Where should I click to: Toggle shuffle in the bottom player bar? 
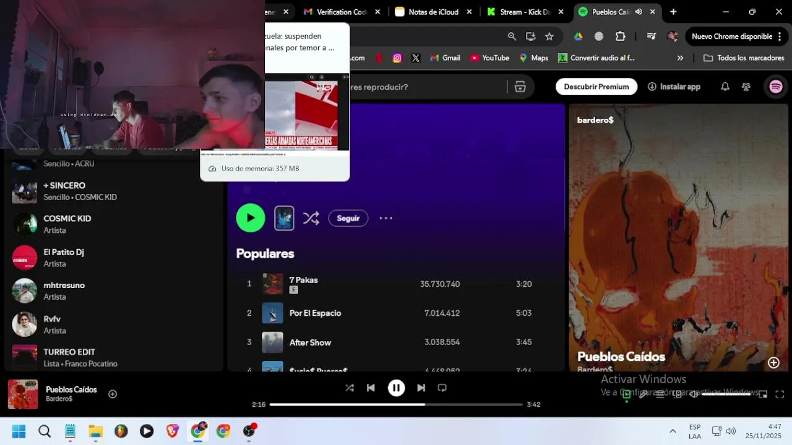[350, 388]
